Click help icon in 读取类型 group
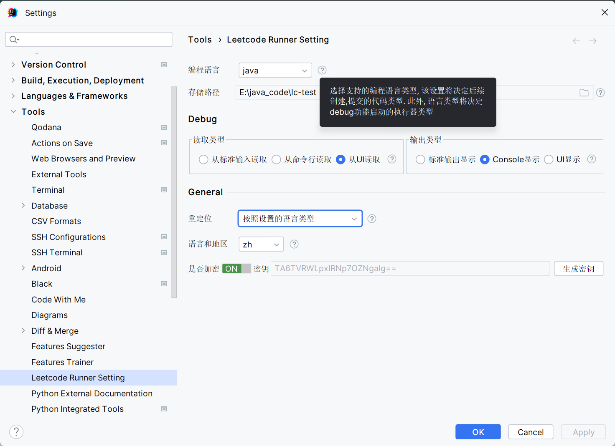Screen dimensions: 615x446 [392, 159]
